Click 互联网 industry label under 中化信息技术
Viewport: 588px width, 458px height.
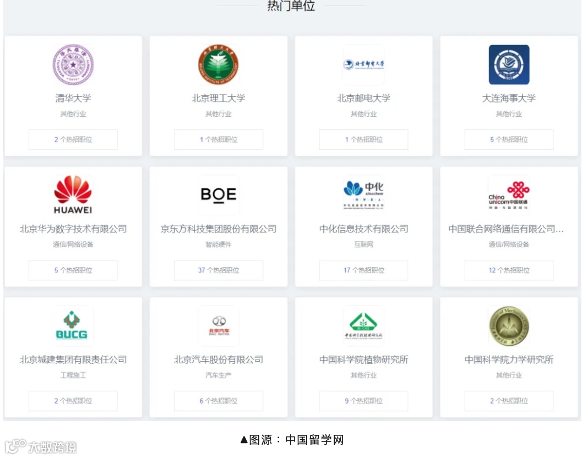click(x=363, y=244)
